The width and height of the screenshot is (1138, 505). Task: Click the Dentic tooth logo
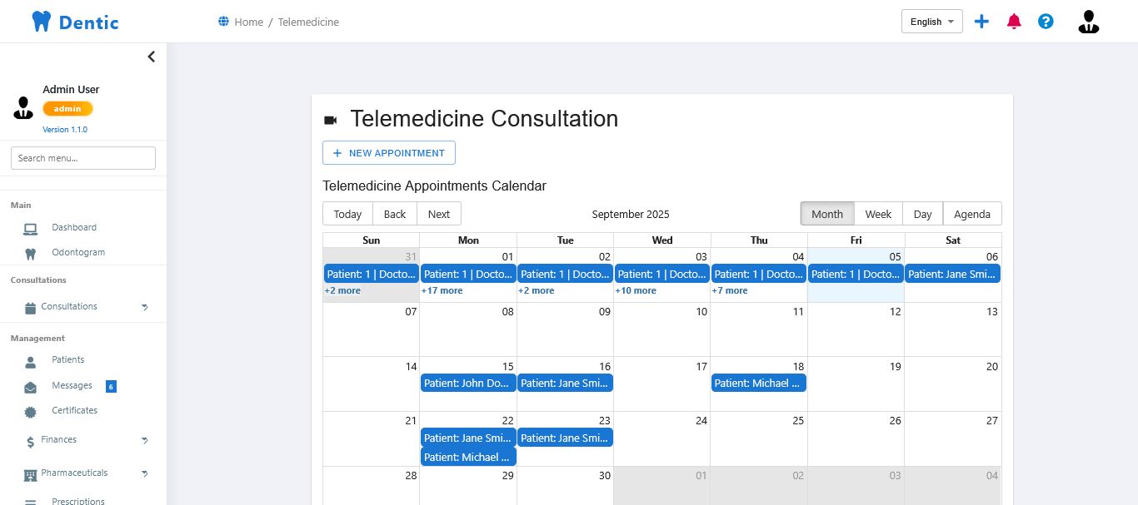pyautogui.click(x=41, y=22)
